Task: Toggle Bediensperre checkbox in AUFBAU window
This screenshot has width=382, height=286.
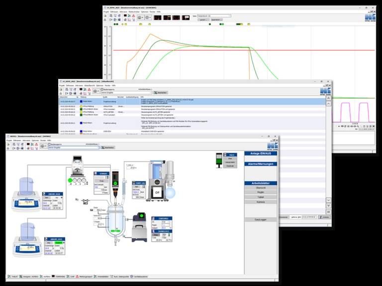Action: coord(49,144)
